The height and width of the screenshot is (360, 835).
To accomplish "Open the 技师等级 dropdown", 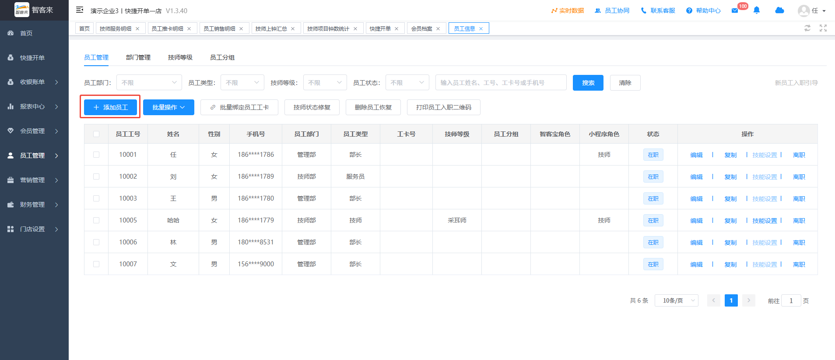I will 325,82.
